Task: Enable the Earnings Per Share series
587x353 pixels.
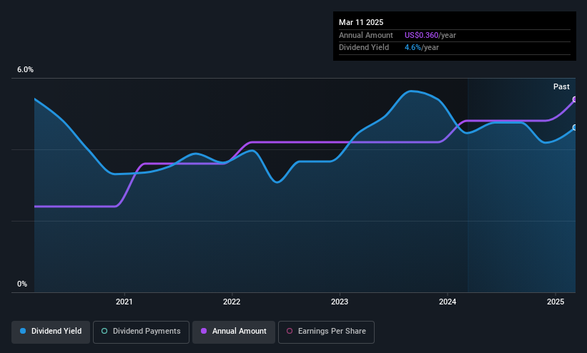Action: [326, 332]
